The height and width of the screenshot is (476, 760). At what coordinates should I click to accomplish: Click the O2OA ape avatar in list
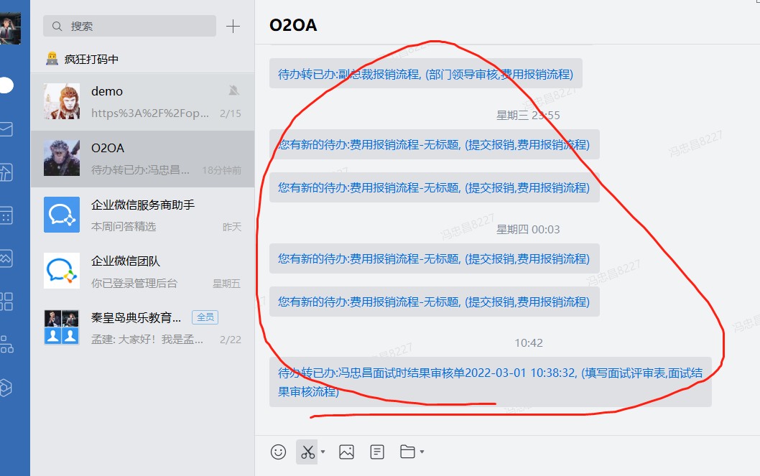click(x=62, y=158)
